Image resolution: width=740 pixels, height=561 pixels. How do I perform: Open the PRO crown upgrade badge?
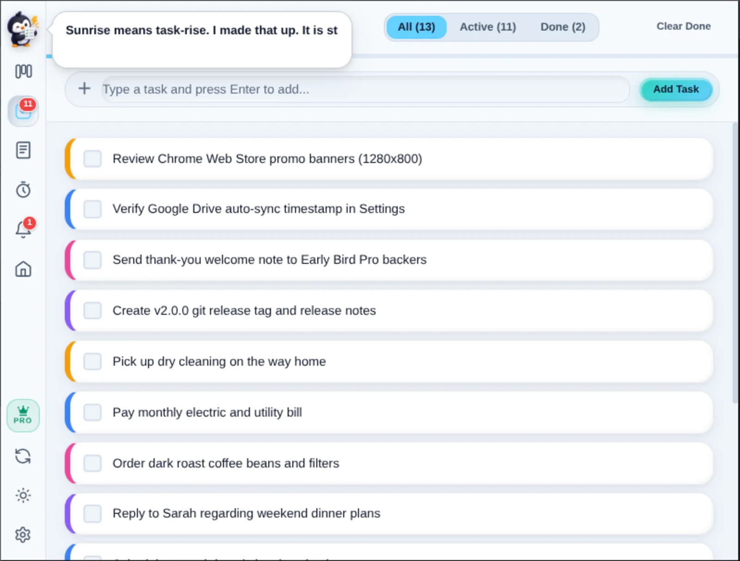[x=23, y=416]
